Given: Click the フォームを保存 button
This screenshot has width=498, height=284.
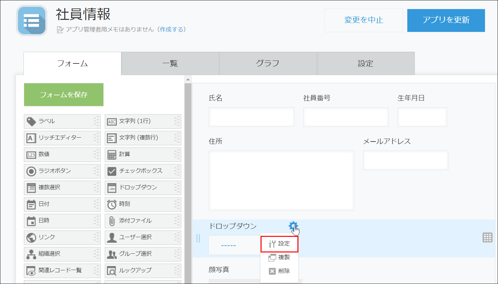Looking at the screenshot, I should click(63, 95).
